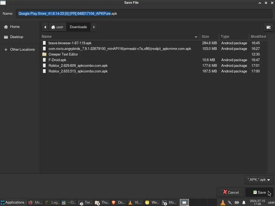275x206 pixels.
Task: Switch to the Mo... Firefox taskbar window
Action: pos(35,203)
